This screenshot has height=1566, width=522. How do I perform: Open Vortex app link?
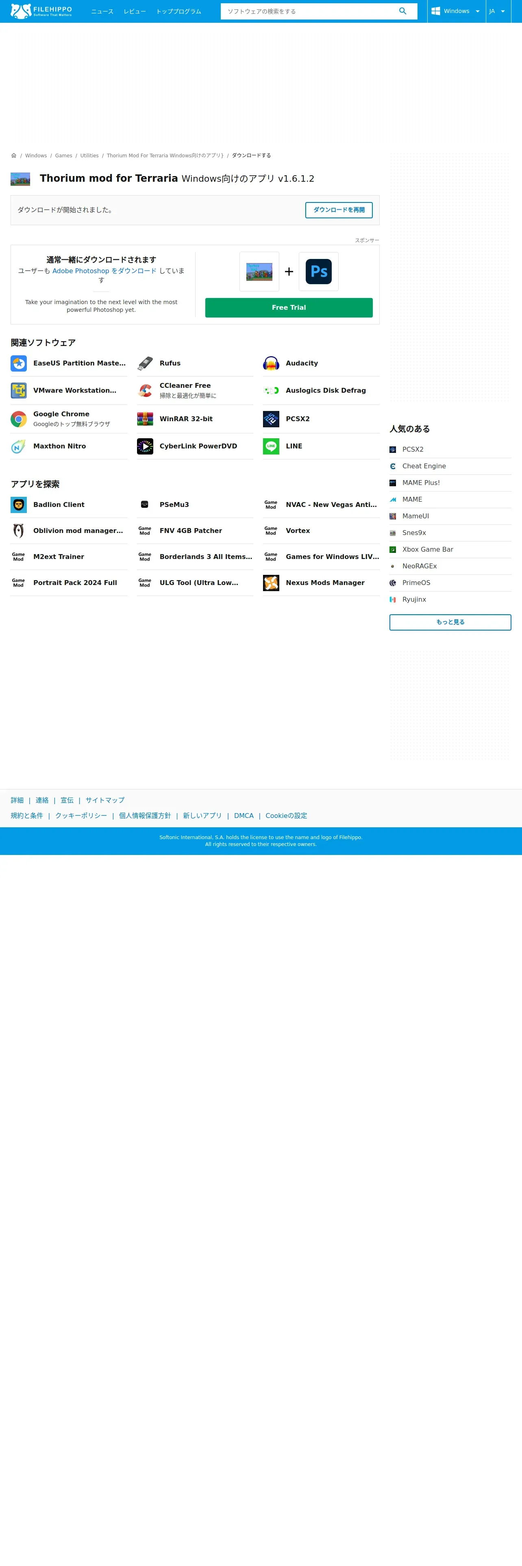point(298,531)
